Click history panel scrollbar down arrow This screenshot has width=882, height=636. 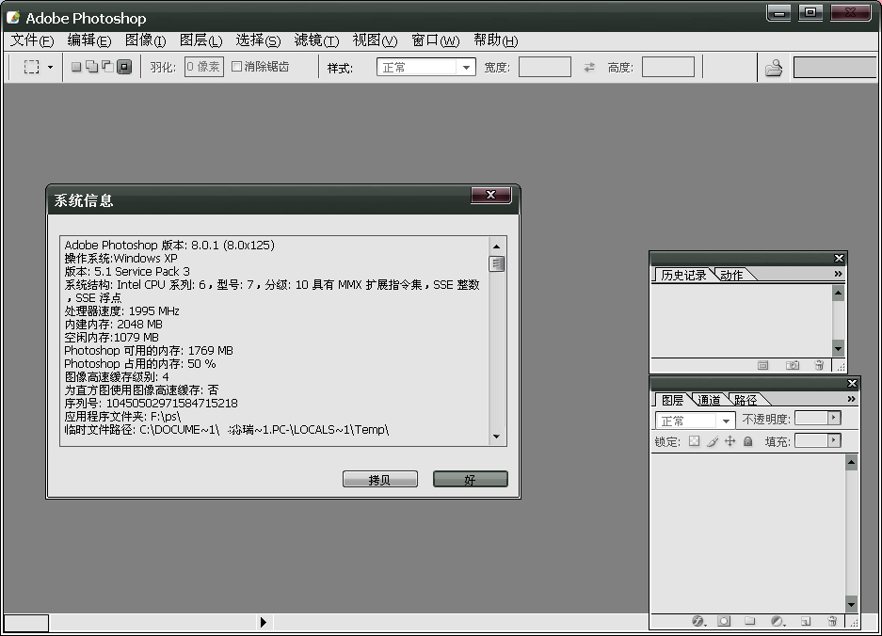coord(838,349)
